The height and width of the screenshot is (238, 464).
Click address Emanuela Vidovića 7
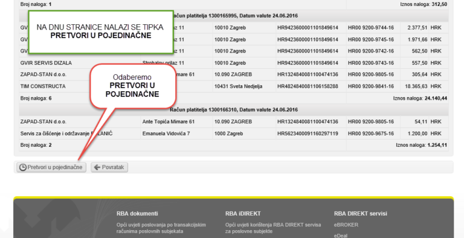click(x=166, y=133)
